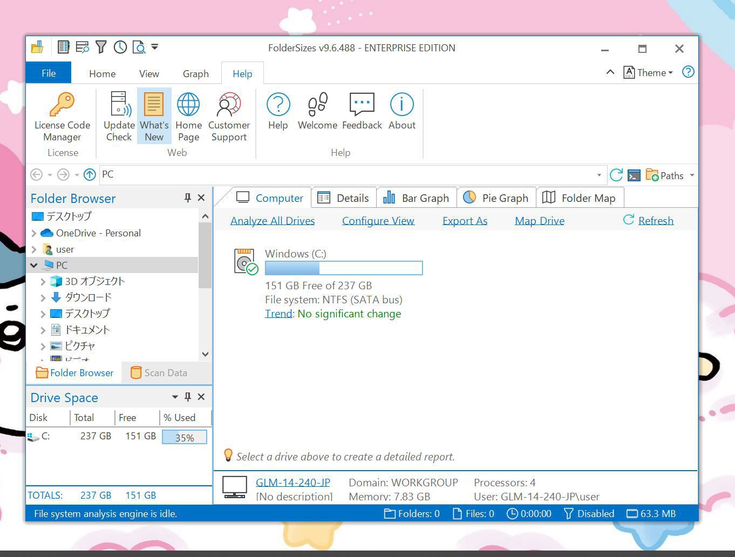The image size is (735, 557).
Task: Expand the OneDrive - Personal node
Action: tap(34, 233)
